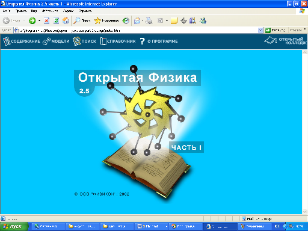Click the page scrollbar down arrow
Screen dimensions: 308x231
click(x=304, y=212)
